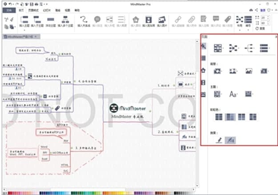The image size is (278, 195).
Task: Open the panel's numbering list dropdown
Action: click(265, 48)
